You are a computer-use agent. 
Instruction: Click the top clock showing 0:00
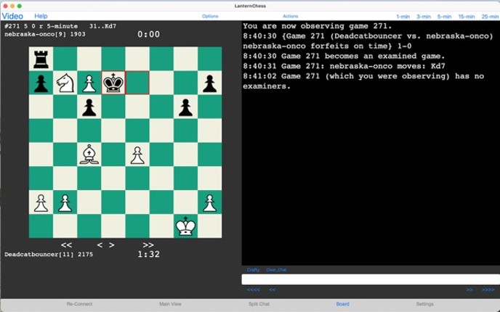(x=148, y=34)
